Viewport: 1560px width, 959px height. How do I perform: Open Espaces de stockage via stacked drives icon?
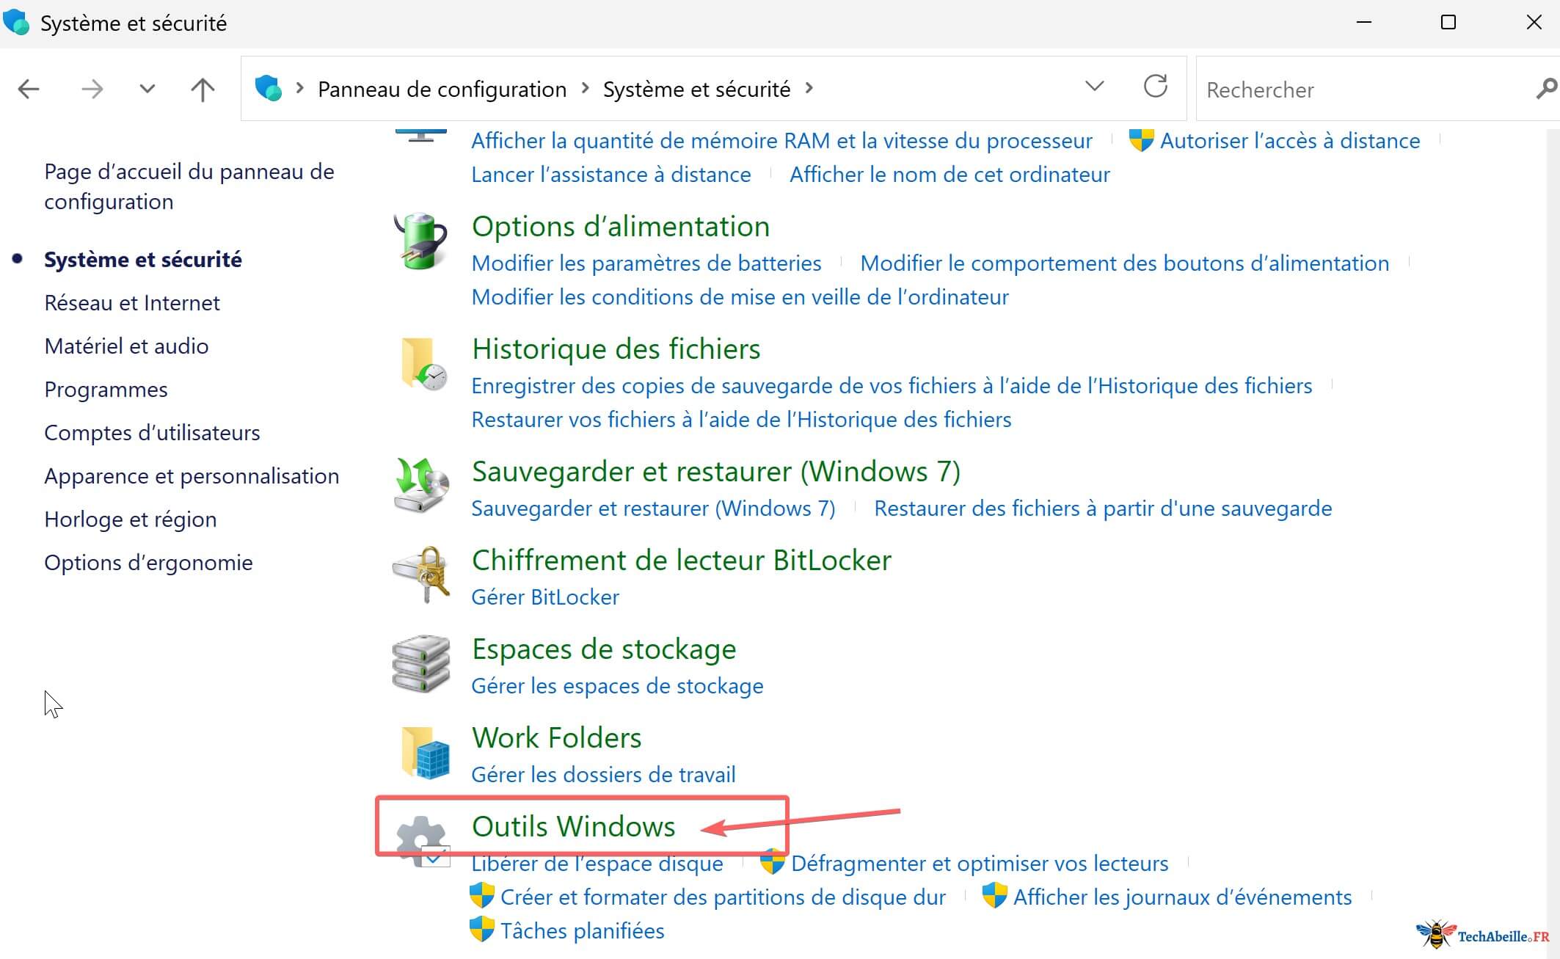tap(422, 664)
